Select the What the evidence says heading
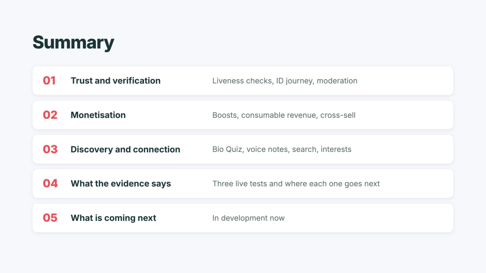 (x=121, y=184)
